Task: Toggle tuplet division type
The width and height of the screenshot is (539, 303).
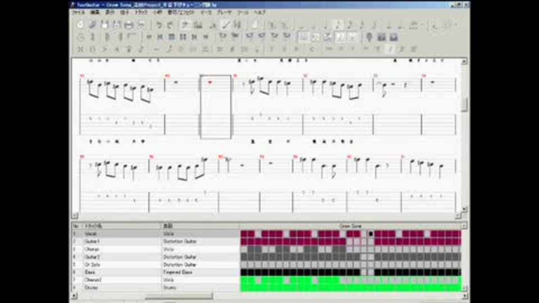Action: [414, 25]
